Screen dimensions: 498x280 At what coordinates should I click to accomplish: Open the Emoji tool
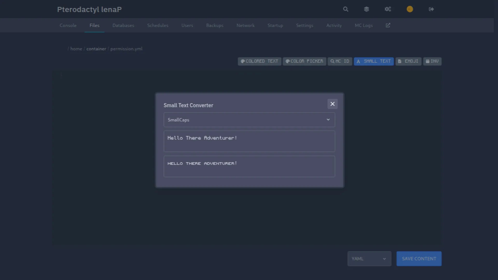pos(408,61)
